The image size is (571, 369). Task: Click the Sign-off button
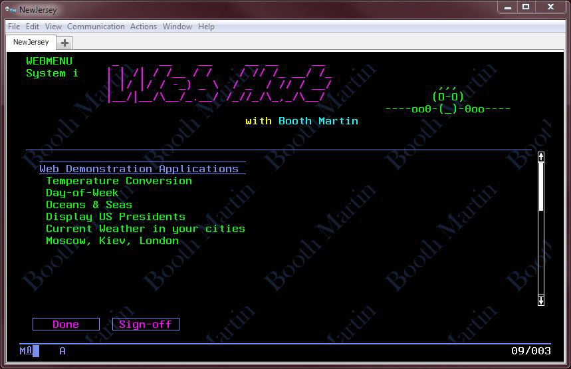click(x=146, y=324)
